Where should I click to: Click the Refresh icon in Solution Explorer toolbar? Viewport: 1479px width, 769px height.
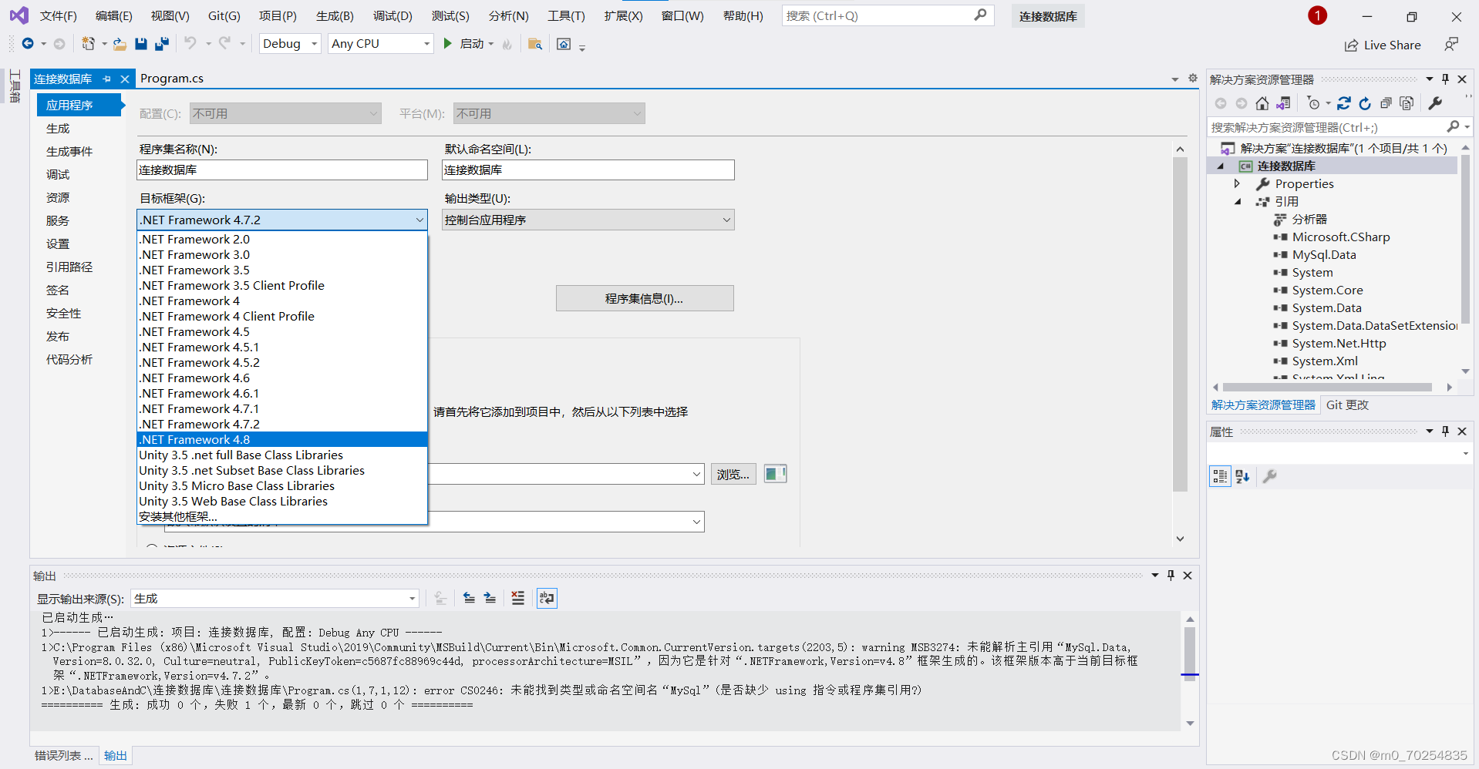click(x=1365, y=102)
